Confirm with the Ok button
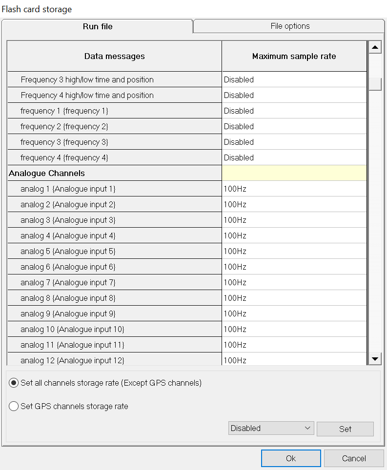 tap(291, 458)
